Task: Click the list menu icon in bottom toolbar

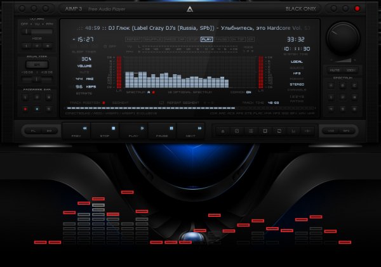Action: click(251, 131)
